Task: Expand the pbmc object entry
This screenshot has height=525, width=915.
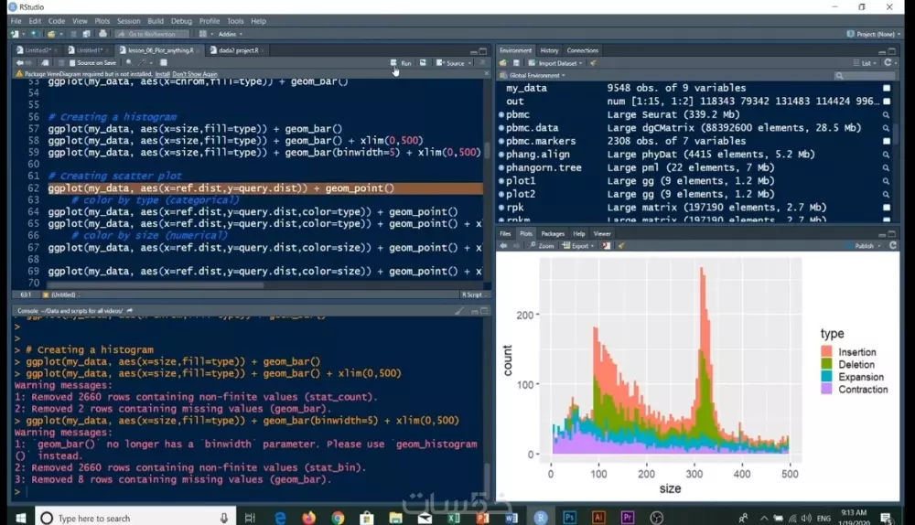Action: pos(501,115)
